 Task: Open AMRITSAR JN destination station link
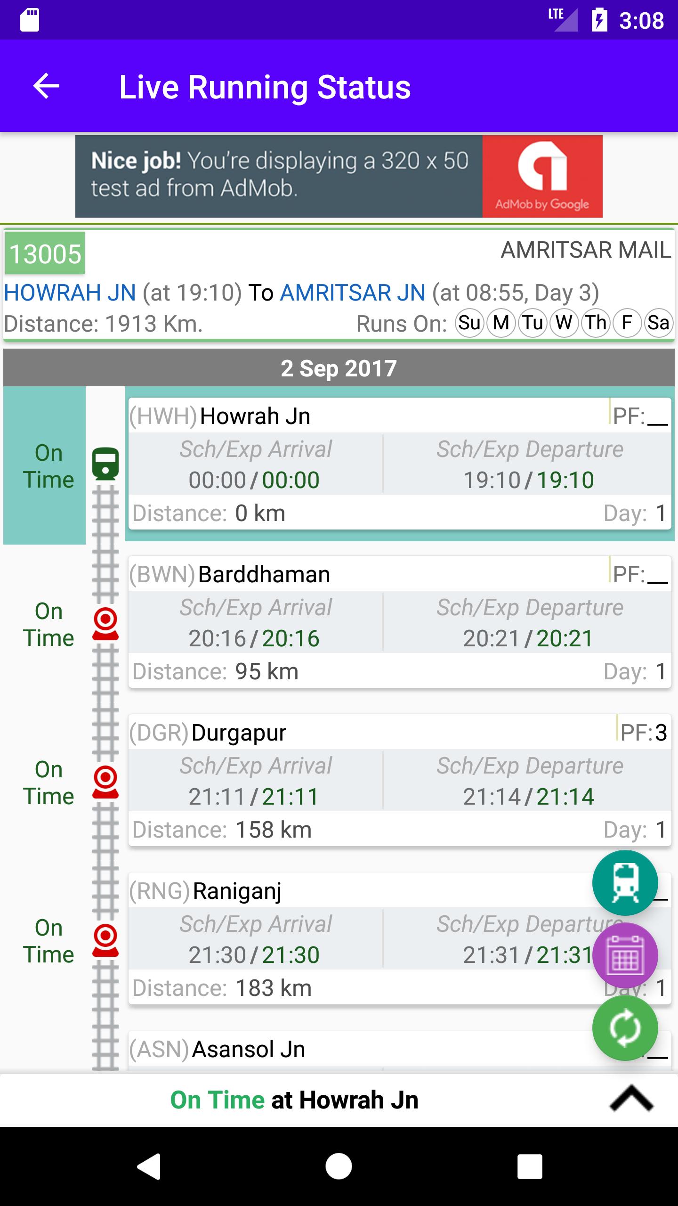click(353, 293)
